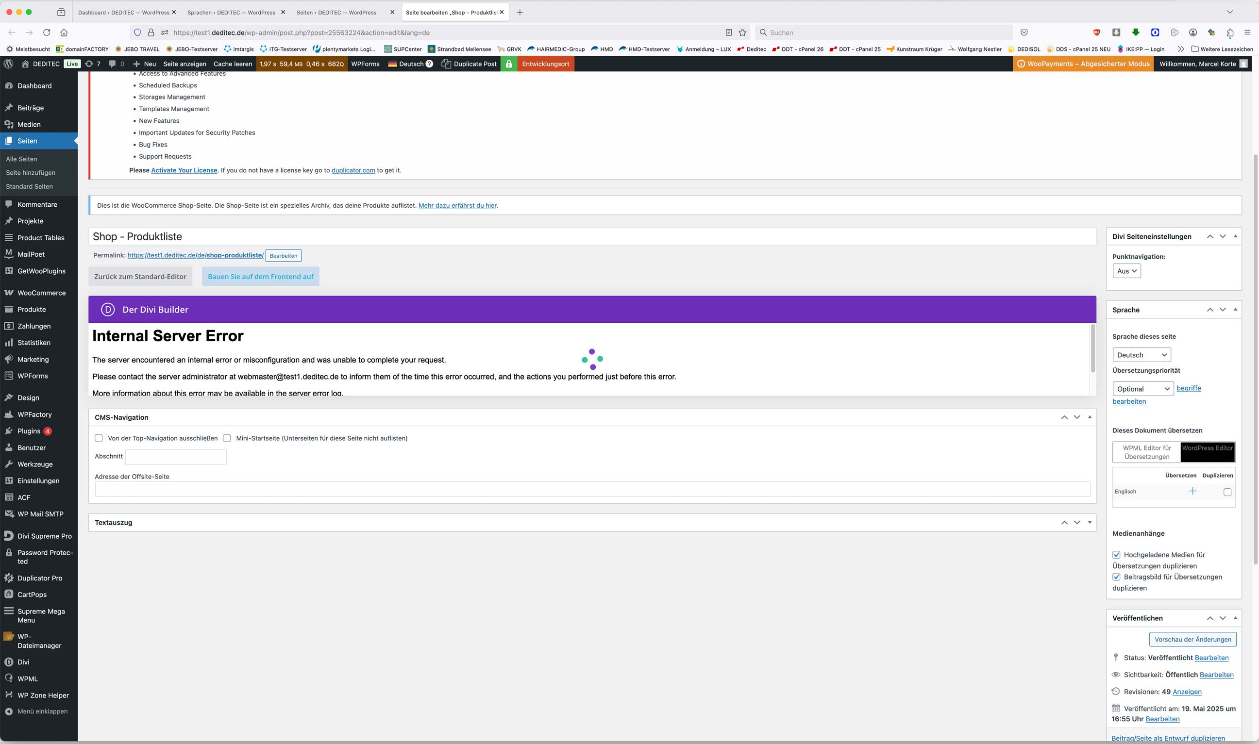Click the Shop - Produktliste title field

tap(592, 237)
